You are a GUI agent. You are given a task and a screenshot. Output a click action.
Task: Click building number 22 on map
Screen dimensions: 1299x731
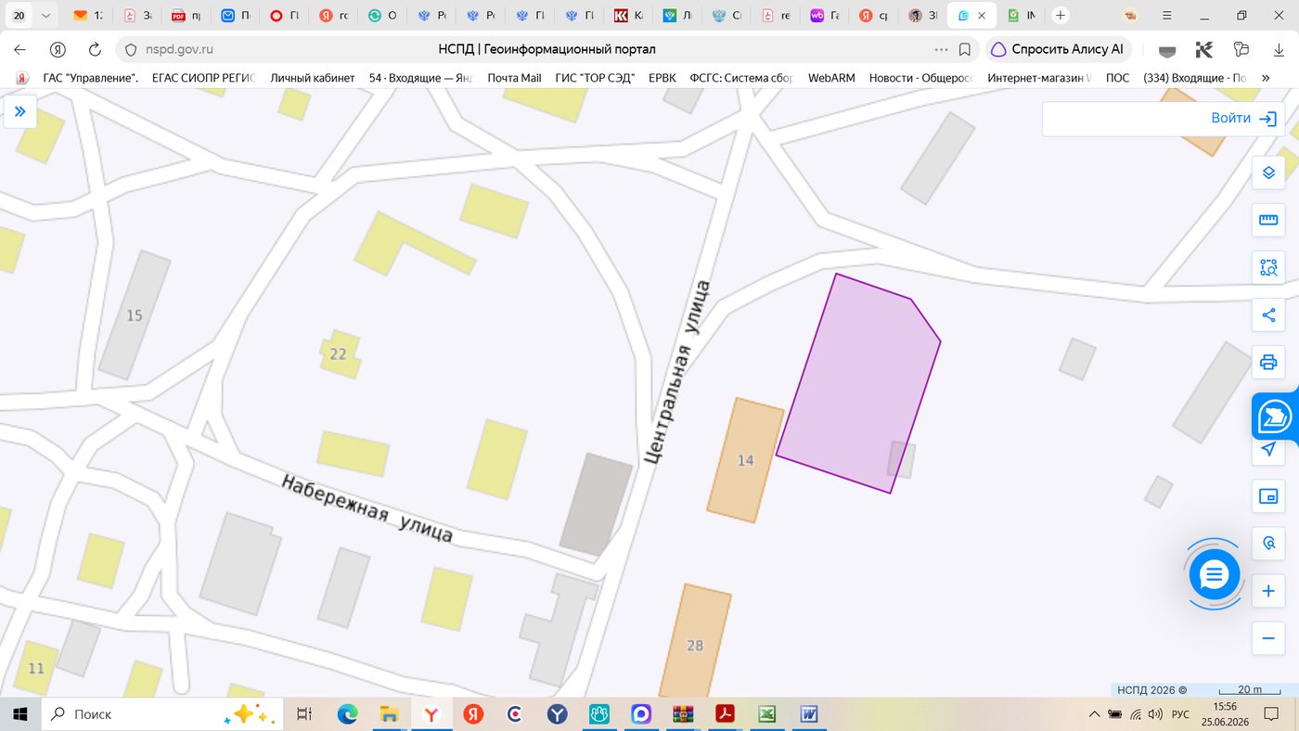click(x=339, y=353)
